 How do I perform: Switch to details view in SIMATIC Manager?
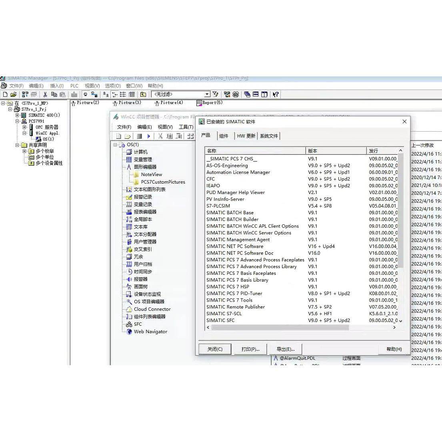[x=132, y=94]
